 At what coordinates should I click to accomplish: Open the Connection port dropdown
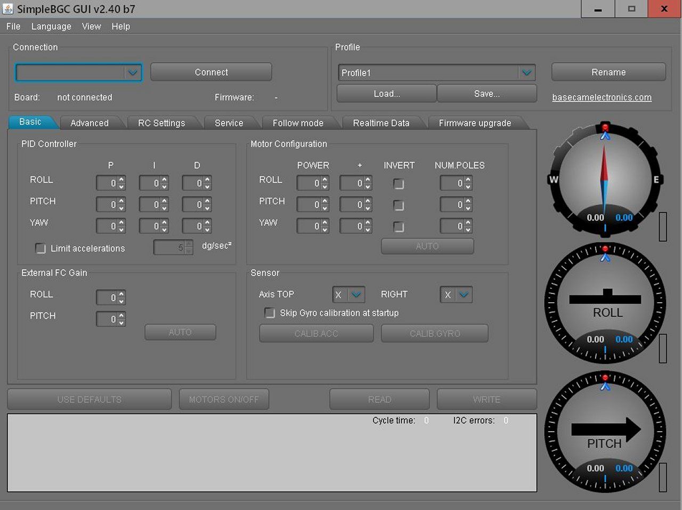pos(132,72)
